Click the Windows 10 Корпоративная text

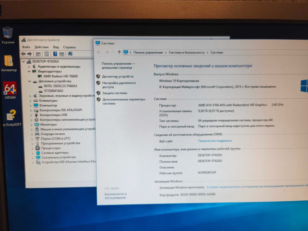point(179,81)
